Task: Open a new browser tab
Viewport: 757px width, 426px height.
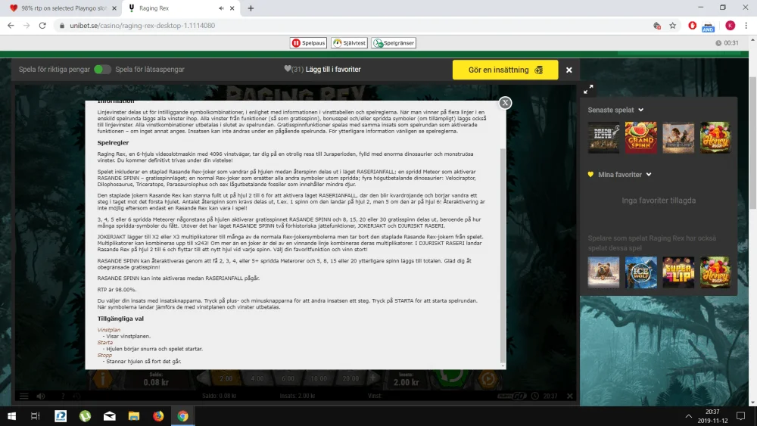Action: [x=251, y=8]
